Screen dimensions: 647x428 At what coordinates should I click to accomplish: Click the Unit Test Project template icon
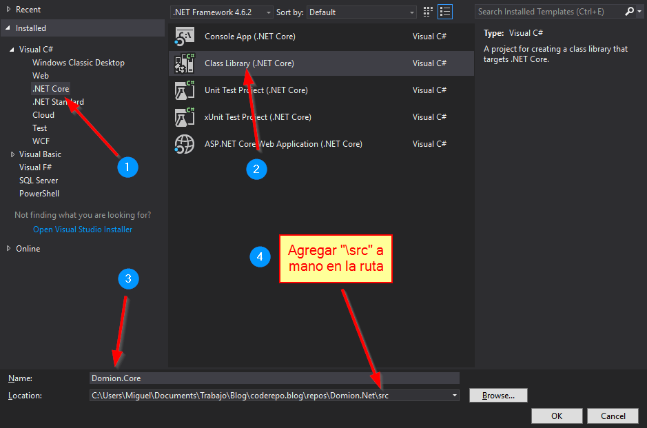tap(184, 90)
